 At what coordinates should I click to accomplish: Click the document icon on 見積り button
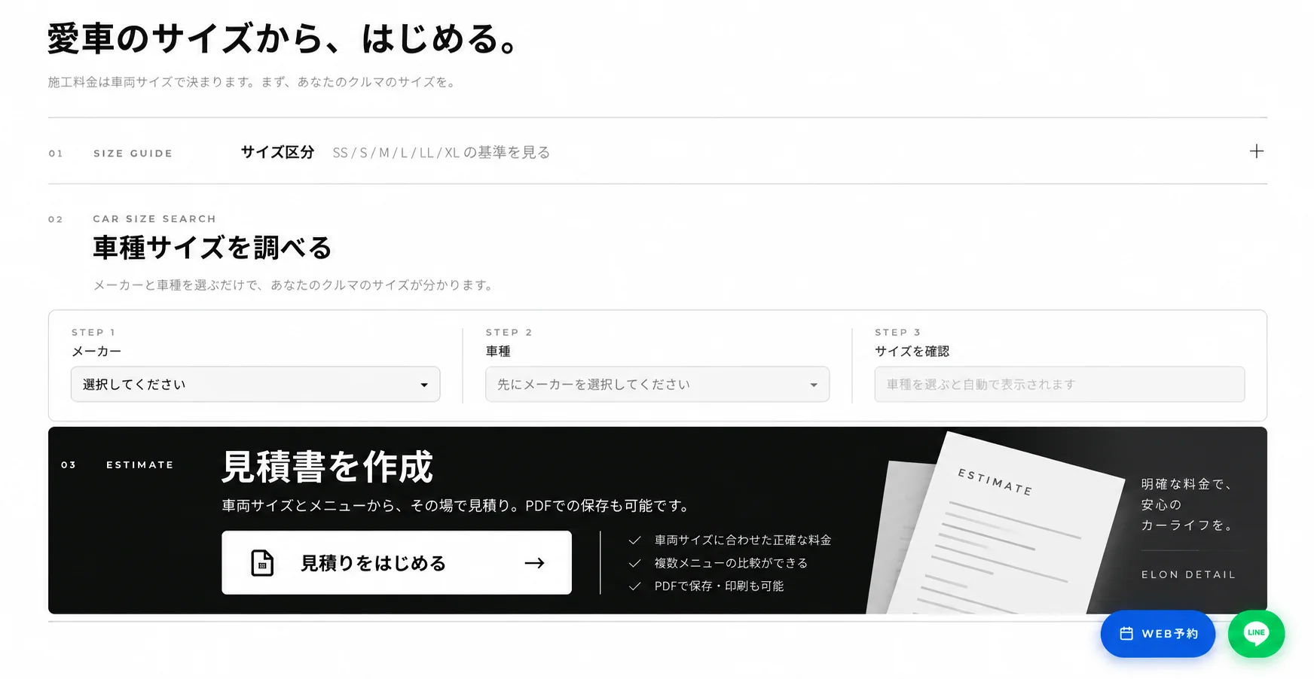point(262,563)
